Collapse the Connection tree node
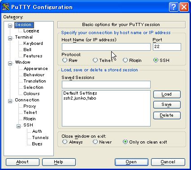 tap(10, 101)
